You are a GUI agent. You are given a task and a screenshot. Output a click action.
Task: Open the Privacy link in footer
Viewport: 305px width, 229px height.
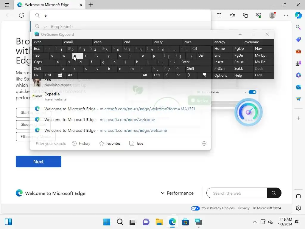244,208
